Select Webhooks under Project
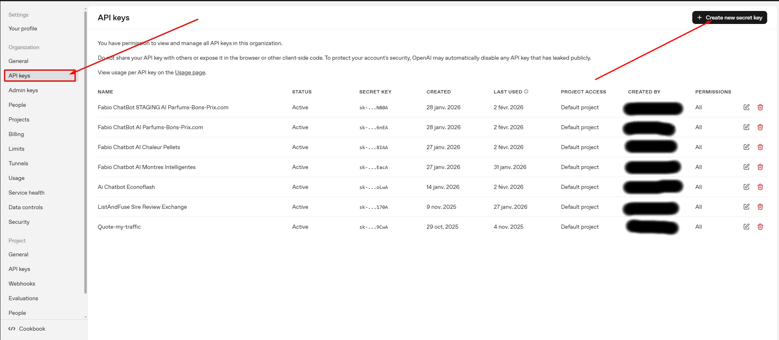The image size is (779, 340). pyautogui.click(x=22, y=284)
